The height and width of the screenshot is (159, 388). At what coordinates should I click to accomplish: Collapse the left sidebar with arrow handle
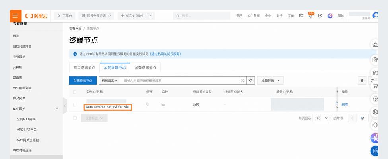pos(65,106)
